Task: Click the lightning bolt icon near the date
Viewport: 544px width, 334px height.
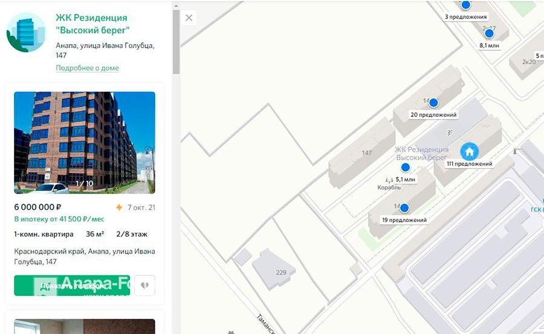Action: (119, 208)
